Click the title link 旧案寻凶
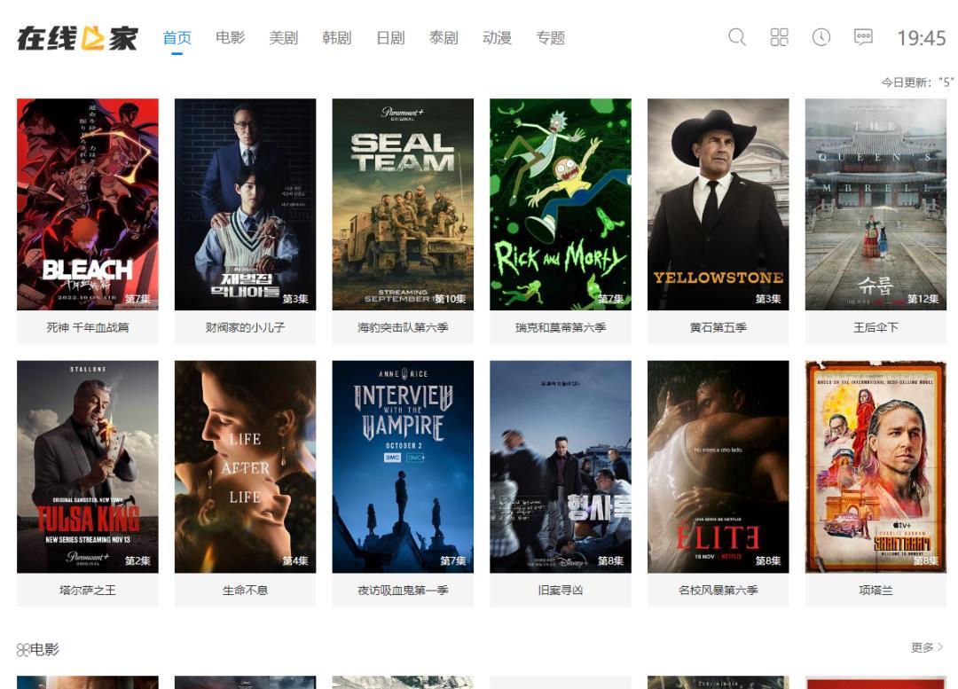Image resolution: width=958 pixels, height=689 pixels. (x=561, y=590)
